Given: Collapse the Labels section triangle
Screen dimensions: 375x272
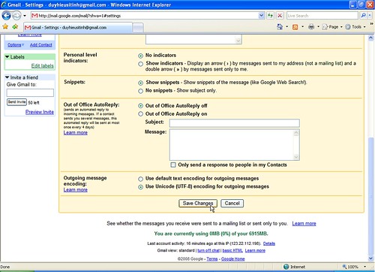Looking at the screenshot, I should [x=7, y=57].
